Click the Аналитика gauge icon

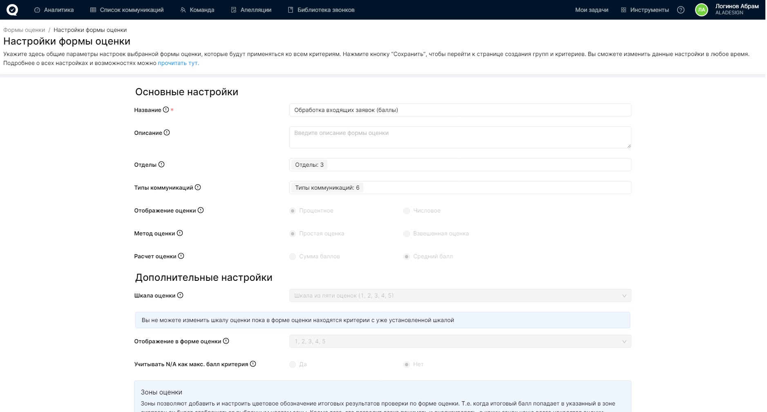(37, 10)
